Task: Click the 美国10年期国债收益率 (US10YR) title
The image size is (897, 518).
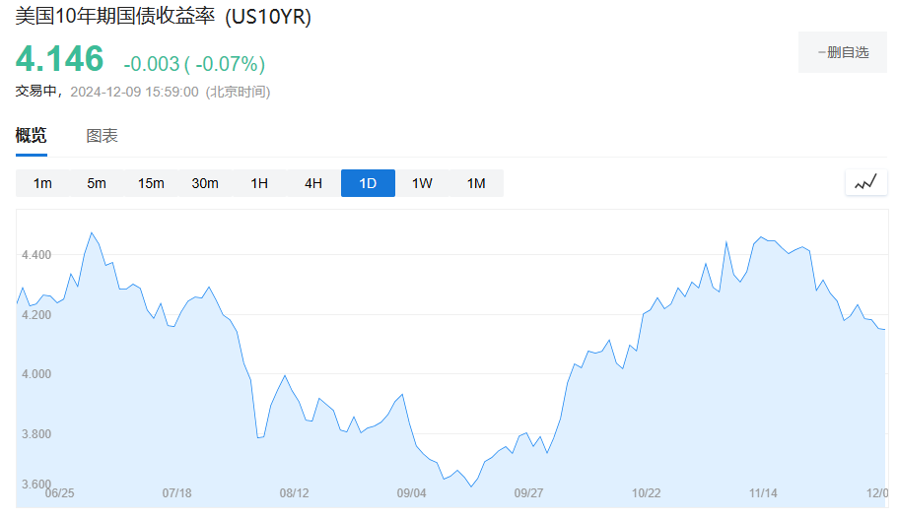Action: 163,16
